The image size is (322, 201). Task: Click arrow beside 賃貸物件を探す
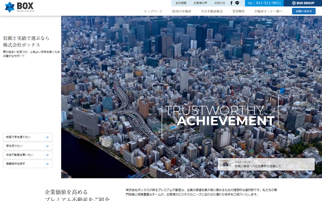tap(47, 164)
